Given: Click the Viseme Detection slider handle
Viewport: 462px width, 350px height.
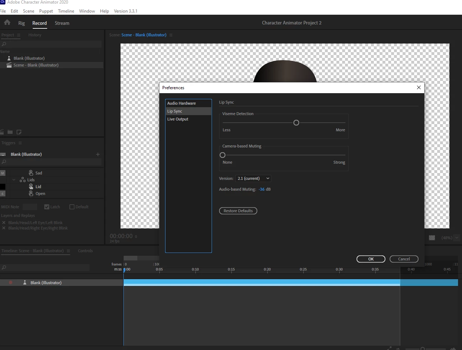Looking at the screenshot, I should (x=296, y=123).
